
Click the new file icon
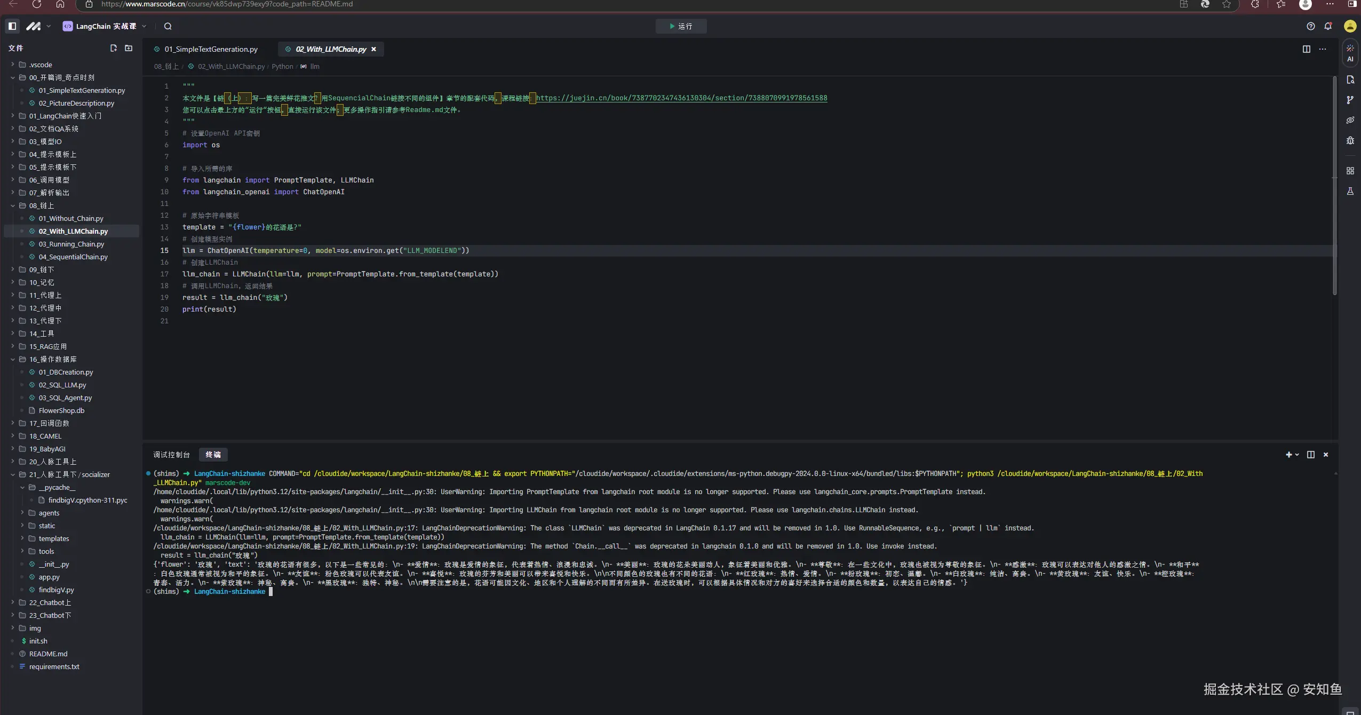113,48
